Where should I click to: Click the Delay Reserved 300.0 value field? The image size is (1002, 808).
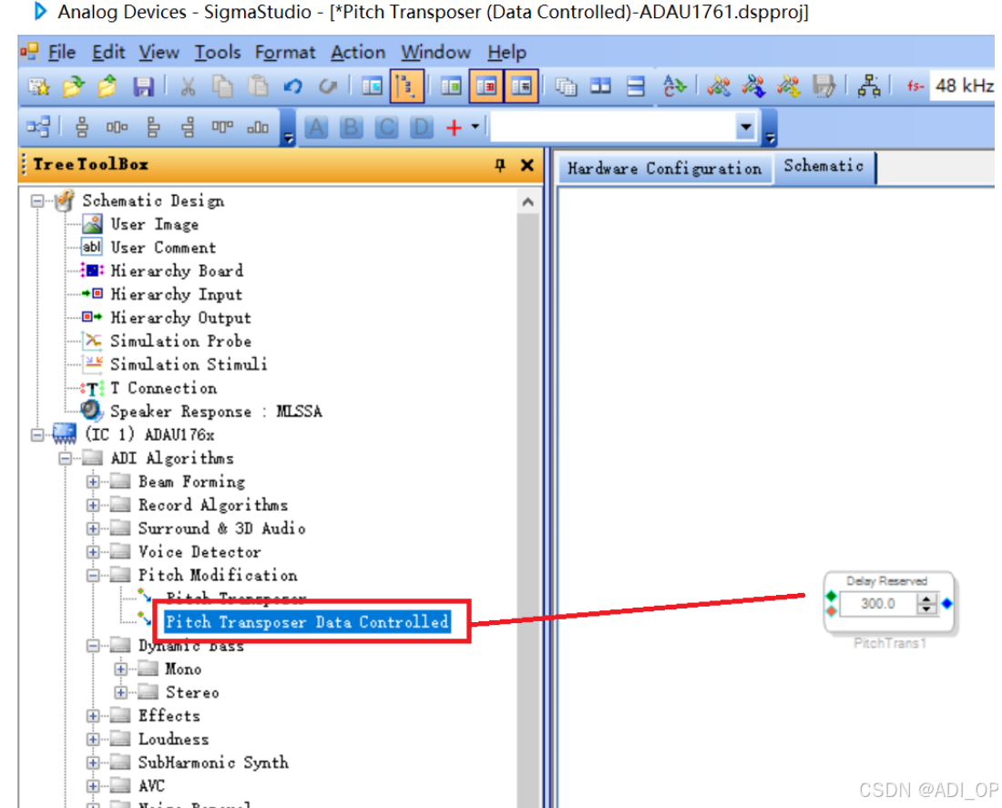click(x=879, y=603)
